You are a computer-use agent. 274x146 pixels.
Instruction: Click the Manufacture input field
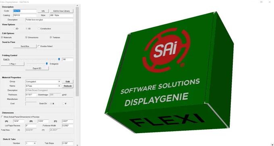(x=49, y=99)
